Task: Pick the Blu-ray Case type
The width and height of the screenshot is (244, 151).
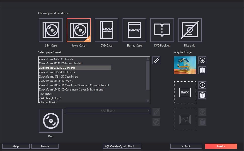Action: point(134,30)
